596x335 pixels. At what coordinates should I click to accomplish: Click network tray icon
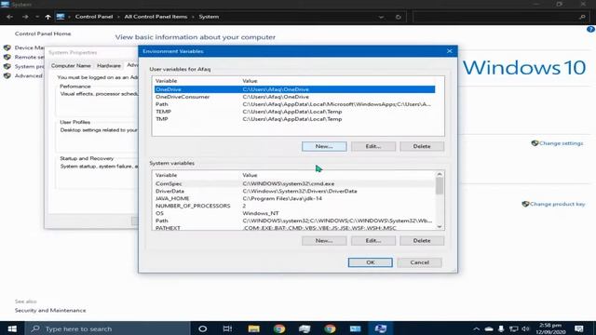[513, 328]
